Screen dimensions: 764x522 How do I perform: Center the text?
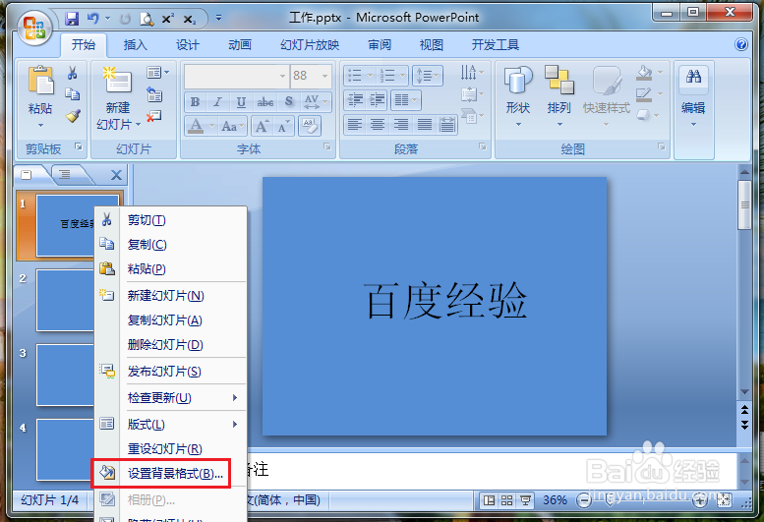point(378,125)
